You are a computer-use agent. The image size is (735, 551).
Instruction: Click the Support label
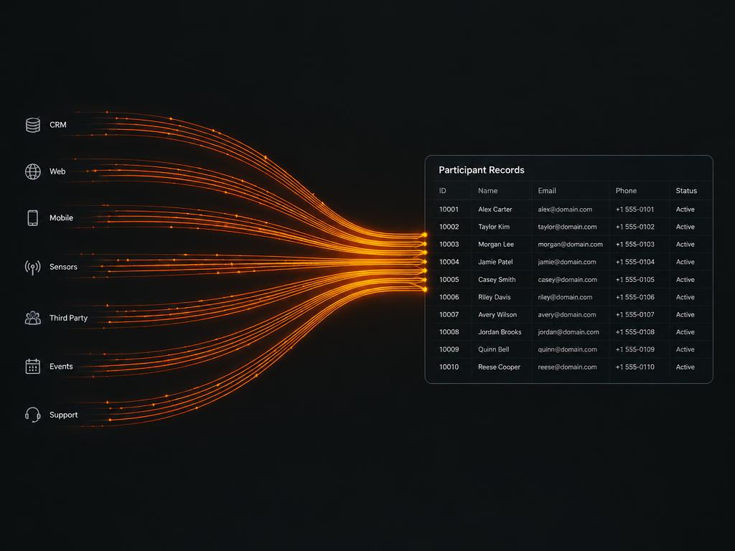pyautogui.click(x=64, y=415)
